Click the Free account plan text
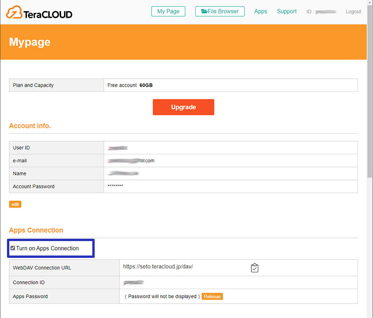 coord(122,85)
